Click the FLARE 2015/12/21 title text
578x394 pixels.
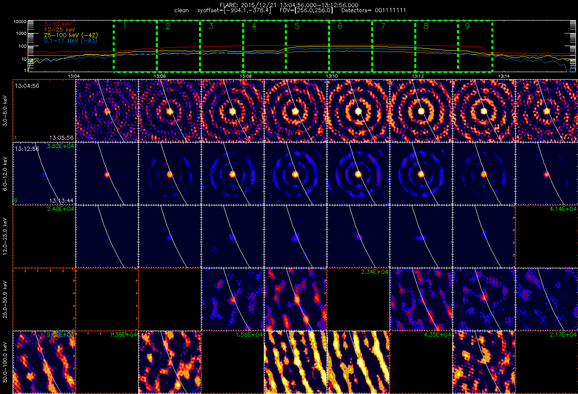289,5
